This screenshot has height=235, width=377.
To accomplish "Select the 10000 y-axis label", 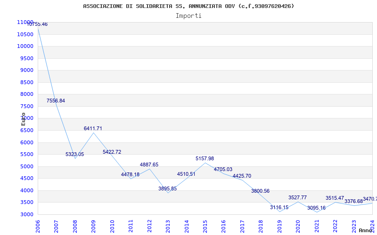I will (x=25, y=46).
